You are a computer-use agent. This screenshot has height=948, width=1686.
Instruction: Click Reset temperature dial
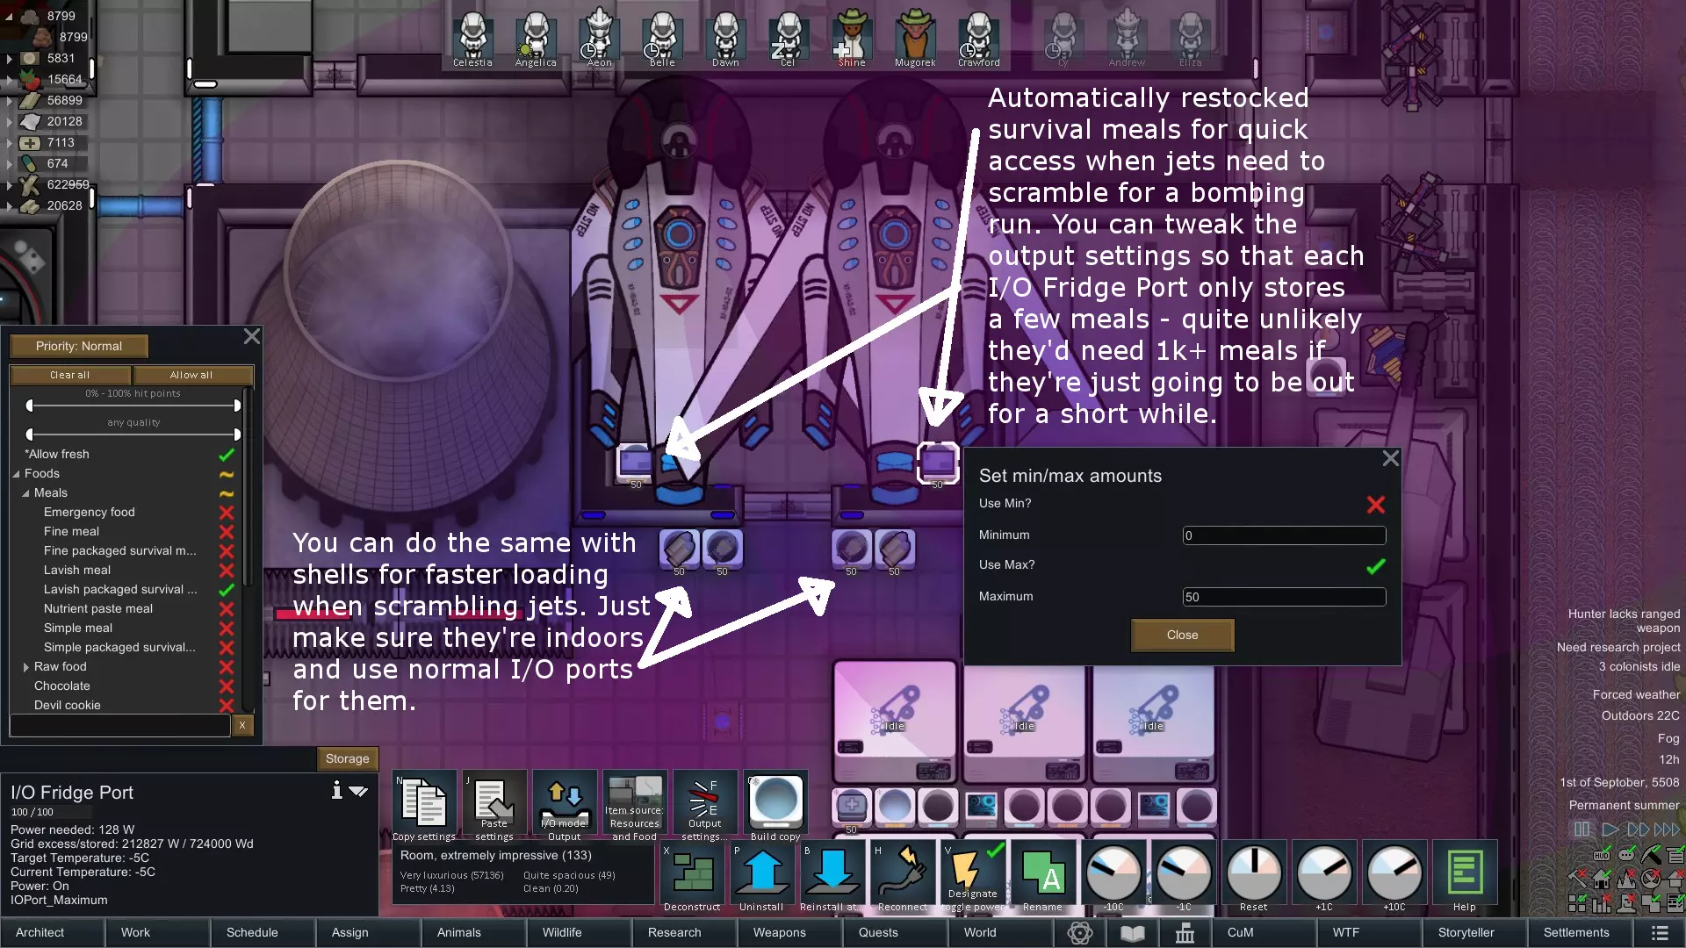point(1253,873)
